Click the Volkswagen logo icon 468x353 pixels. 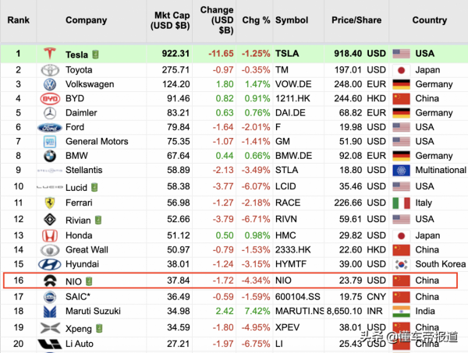pos(50,84)
